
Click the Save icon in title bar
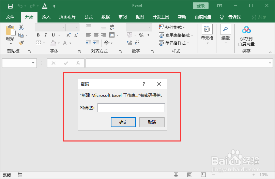click(10, 6)
